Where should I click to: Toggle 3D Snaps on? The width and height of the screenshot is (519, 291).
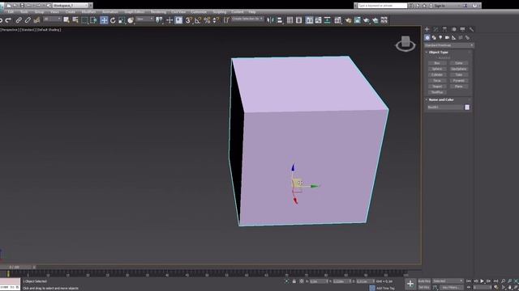pyautogui.click(x=189, y=20)
